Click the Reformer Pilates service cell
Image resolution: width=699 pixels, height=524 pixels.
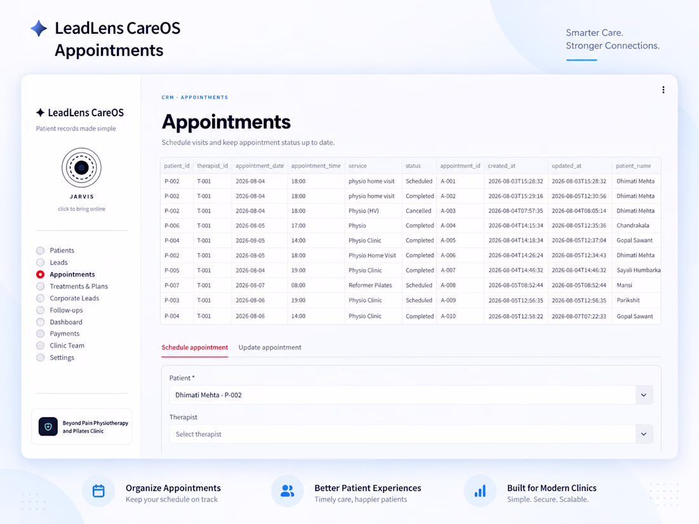pyautogui.click(x=373, y=285)
